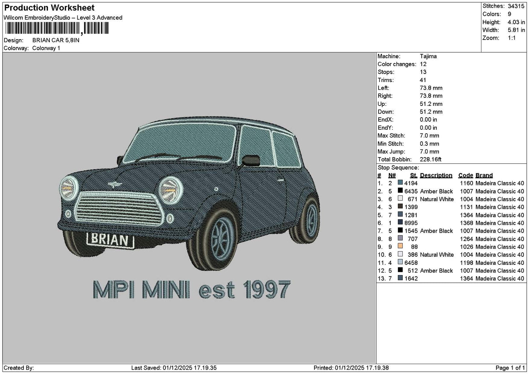Click the dark brown swatch for thread 1399
529x374 pixels.
point(400,207)
